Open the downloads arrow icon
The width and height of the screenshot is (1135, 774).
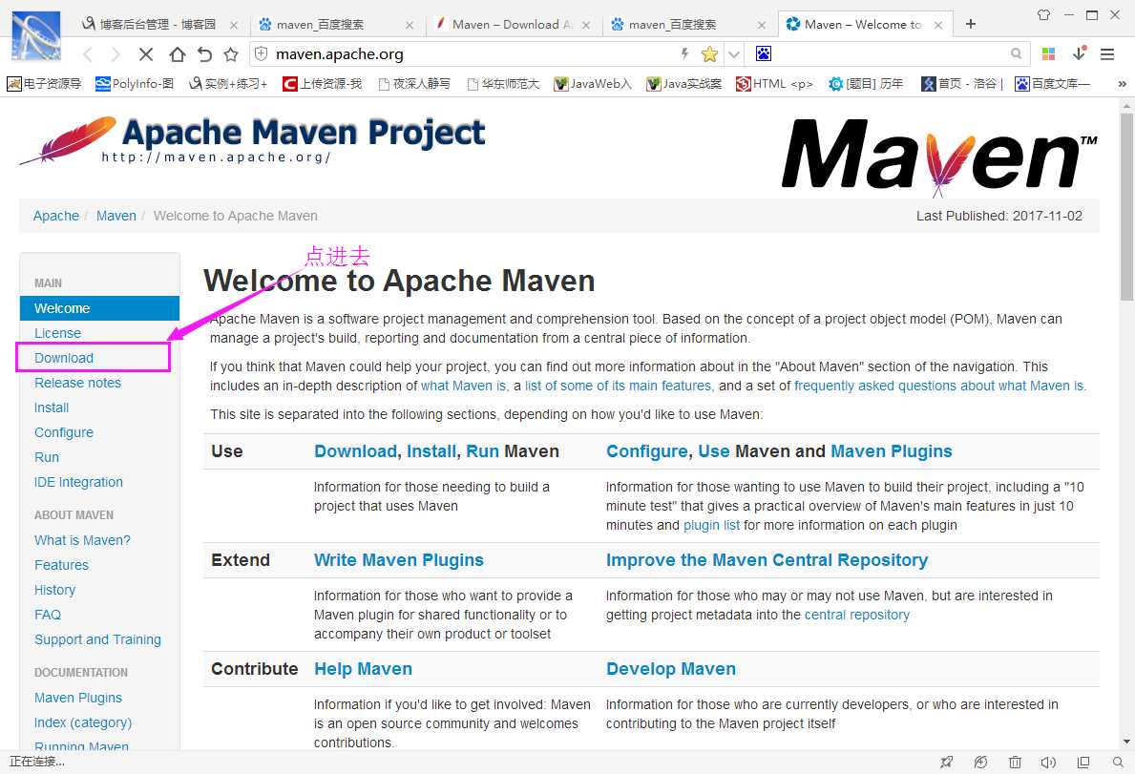tap(1080, 53)
